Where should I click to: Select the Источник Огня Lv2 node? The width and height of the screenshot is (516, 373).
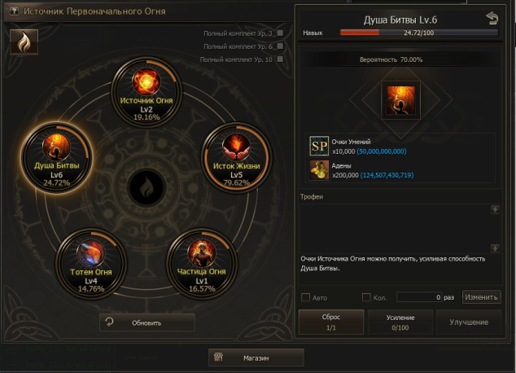pos(146,91)
